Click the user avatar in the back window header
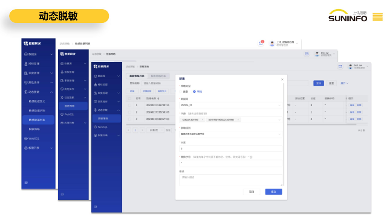The width and height of the screenshot is (387, 217). tap(272, 43)
